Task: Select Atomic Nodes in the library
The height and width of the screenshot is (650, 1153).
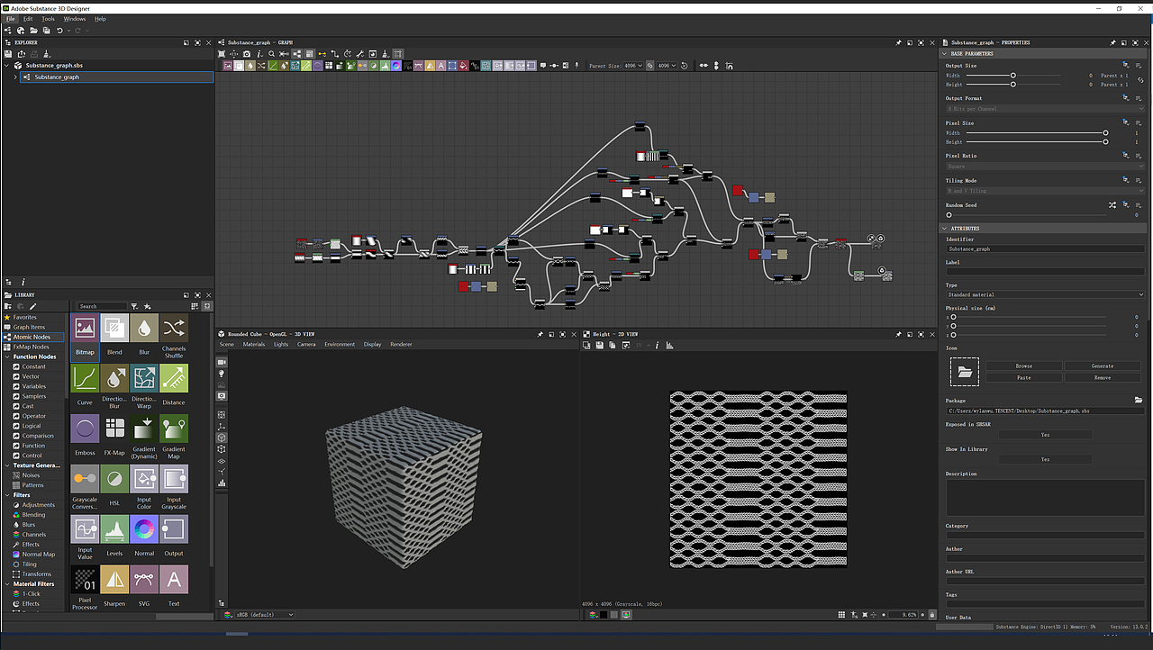Action: (x=32, y=337)
